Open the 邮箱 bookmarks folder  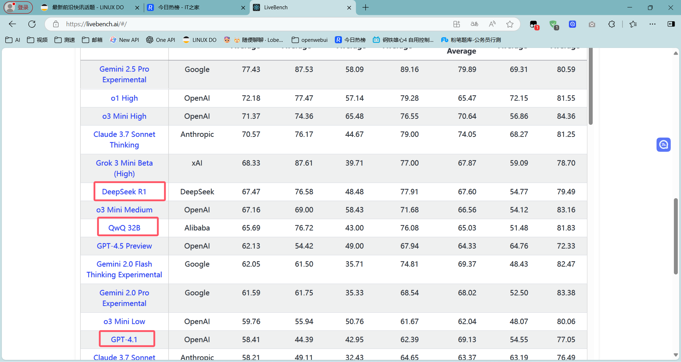click(92, 40)
